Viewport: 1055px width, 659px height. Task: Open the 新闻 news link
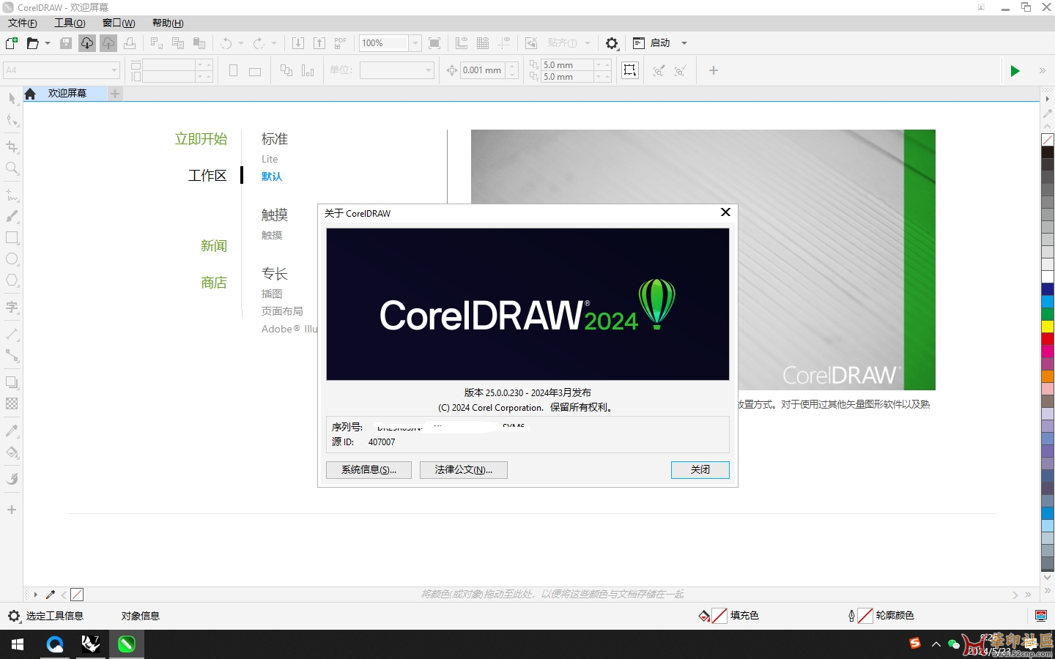(214, 246)
